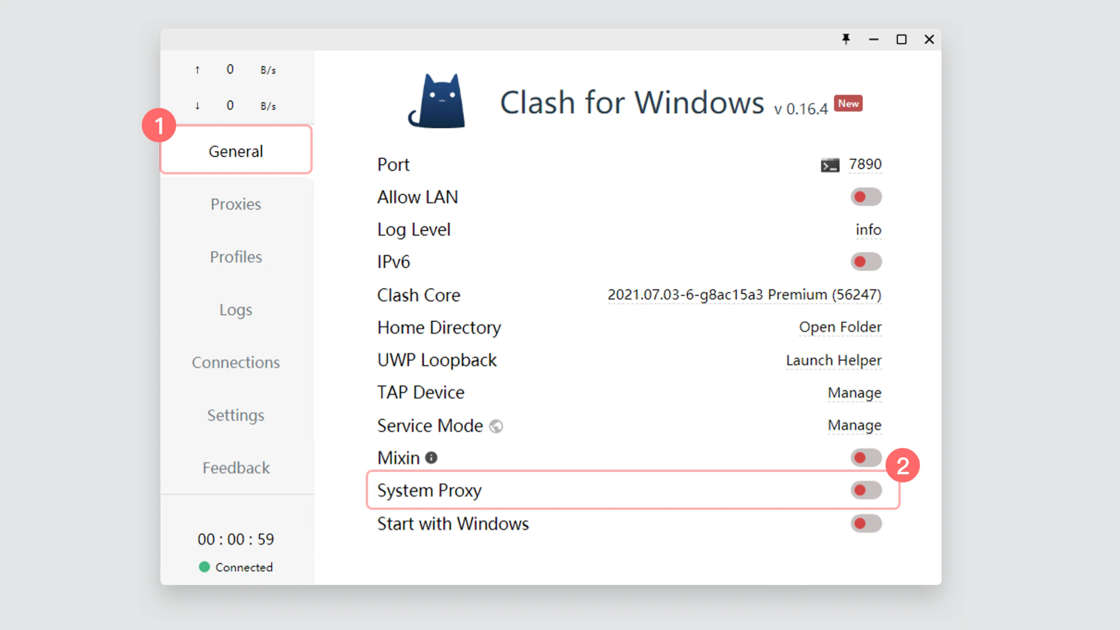Viewport: 1120px width, 630px height.
Task: Click the upload arrow speed indicator
Action: click(x=197, y=69)
